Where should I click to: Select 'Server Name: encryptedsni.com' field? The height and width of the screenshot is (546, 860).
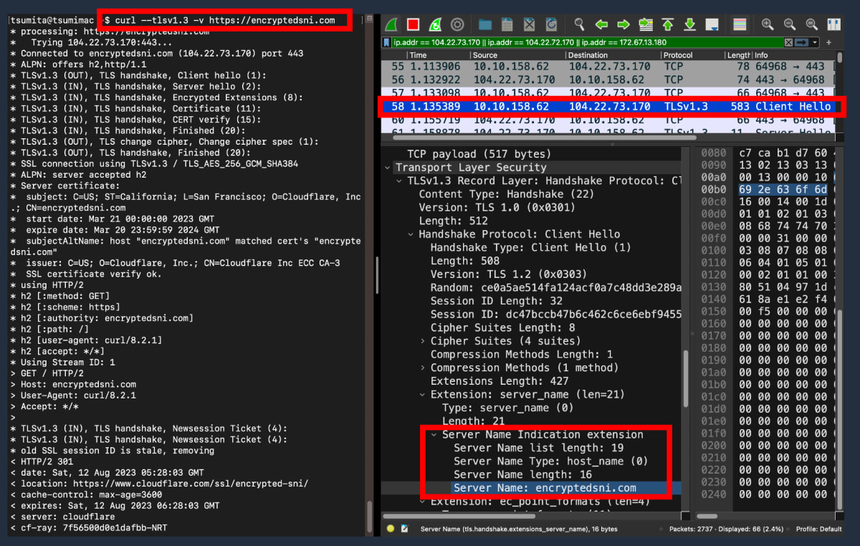click(545, 488)
